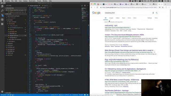Image resolution: width=171 pixels, height=96 pixels.
Task: Close the active Google search Chrome tab
Action: coord(162,4)
